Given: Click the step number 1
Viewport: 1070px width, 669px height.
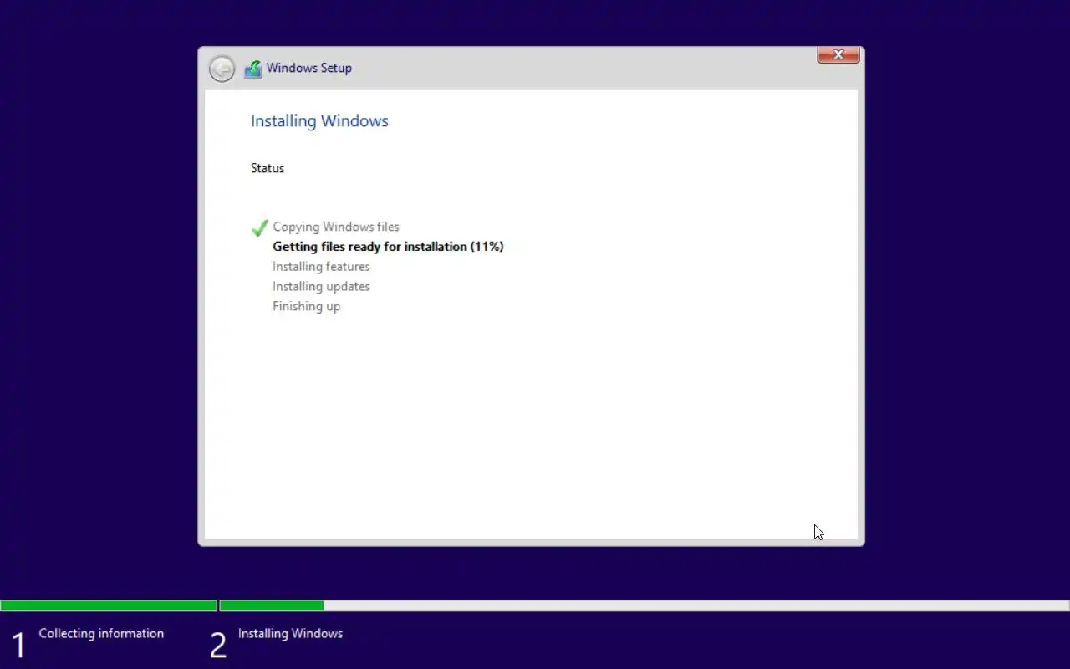Looking at the screenshot, I should [18, 645].
